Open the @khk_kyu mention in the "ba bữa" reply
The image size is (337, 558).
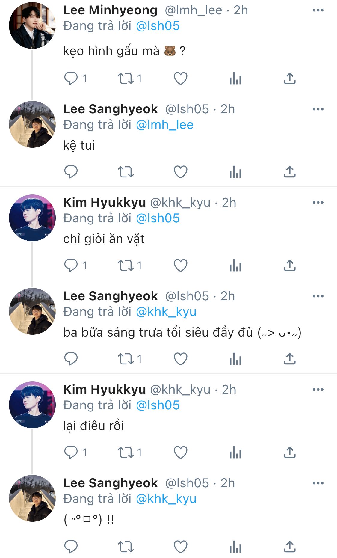[166, 312]
